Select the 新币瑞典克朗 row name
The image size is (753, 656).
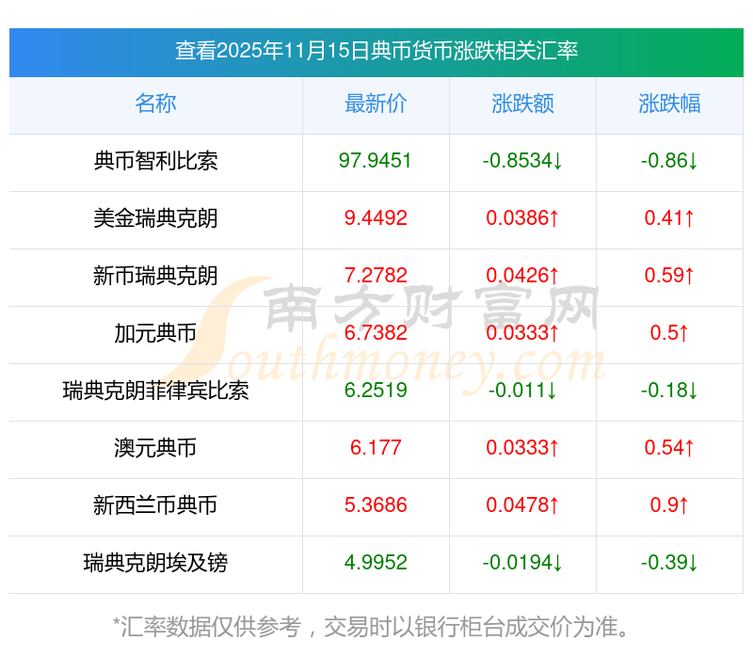[155, 276]
